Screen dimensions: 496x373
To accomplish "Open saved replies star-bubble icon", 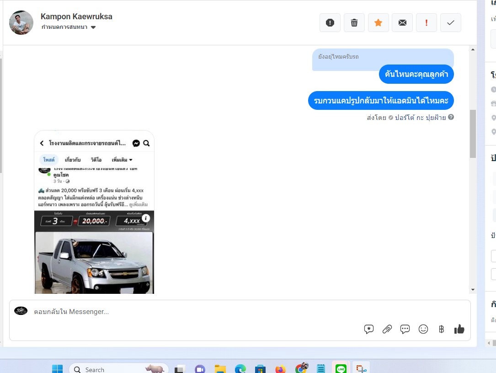I will (369, 330).
